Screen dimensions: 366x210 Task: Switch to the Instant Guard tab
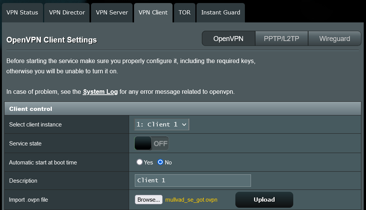tap(221, 13)
